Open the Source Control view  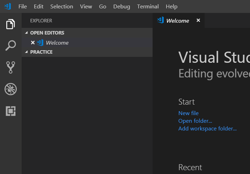[x=10, y=67]
